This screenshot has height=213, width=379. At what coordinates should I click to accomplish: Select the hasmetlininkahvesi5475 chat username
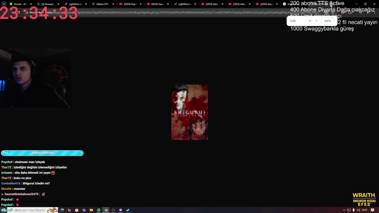[21, 194]
